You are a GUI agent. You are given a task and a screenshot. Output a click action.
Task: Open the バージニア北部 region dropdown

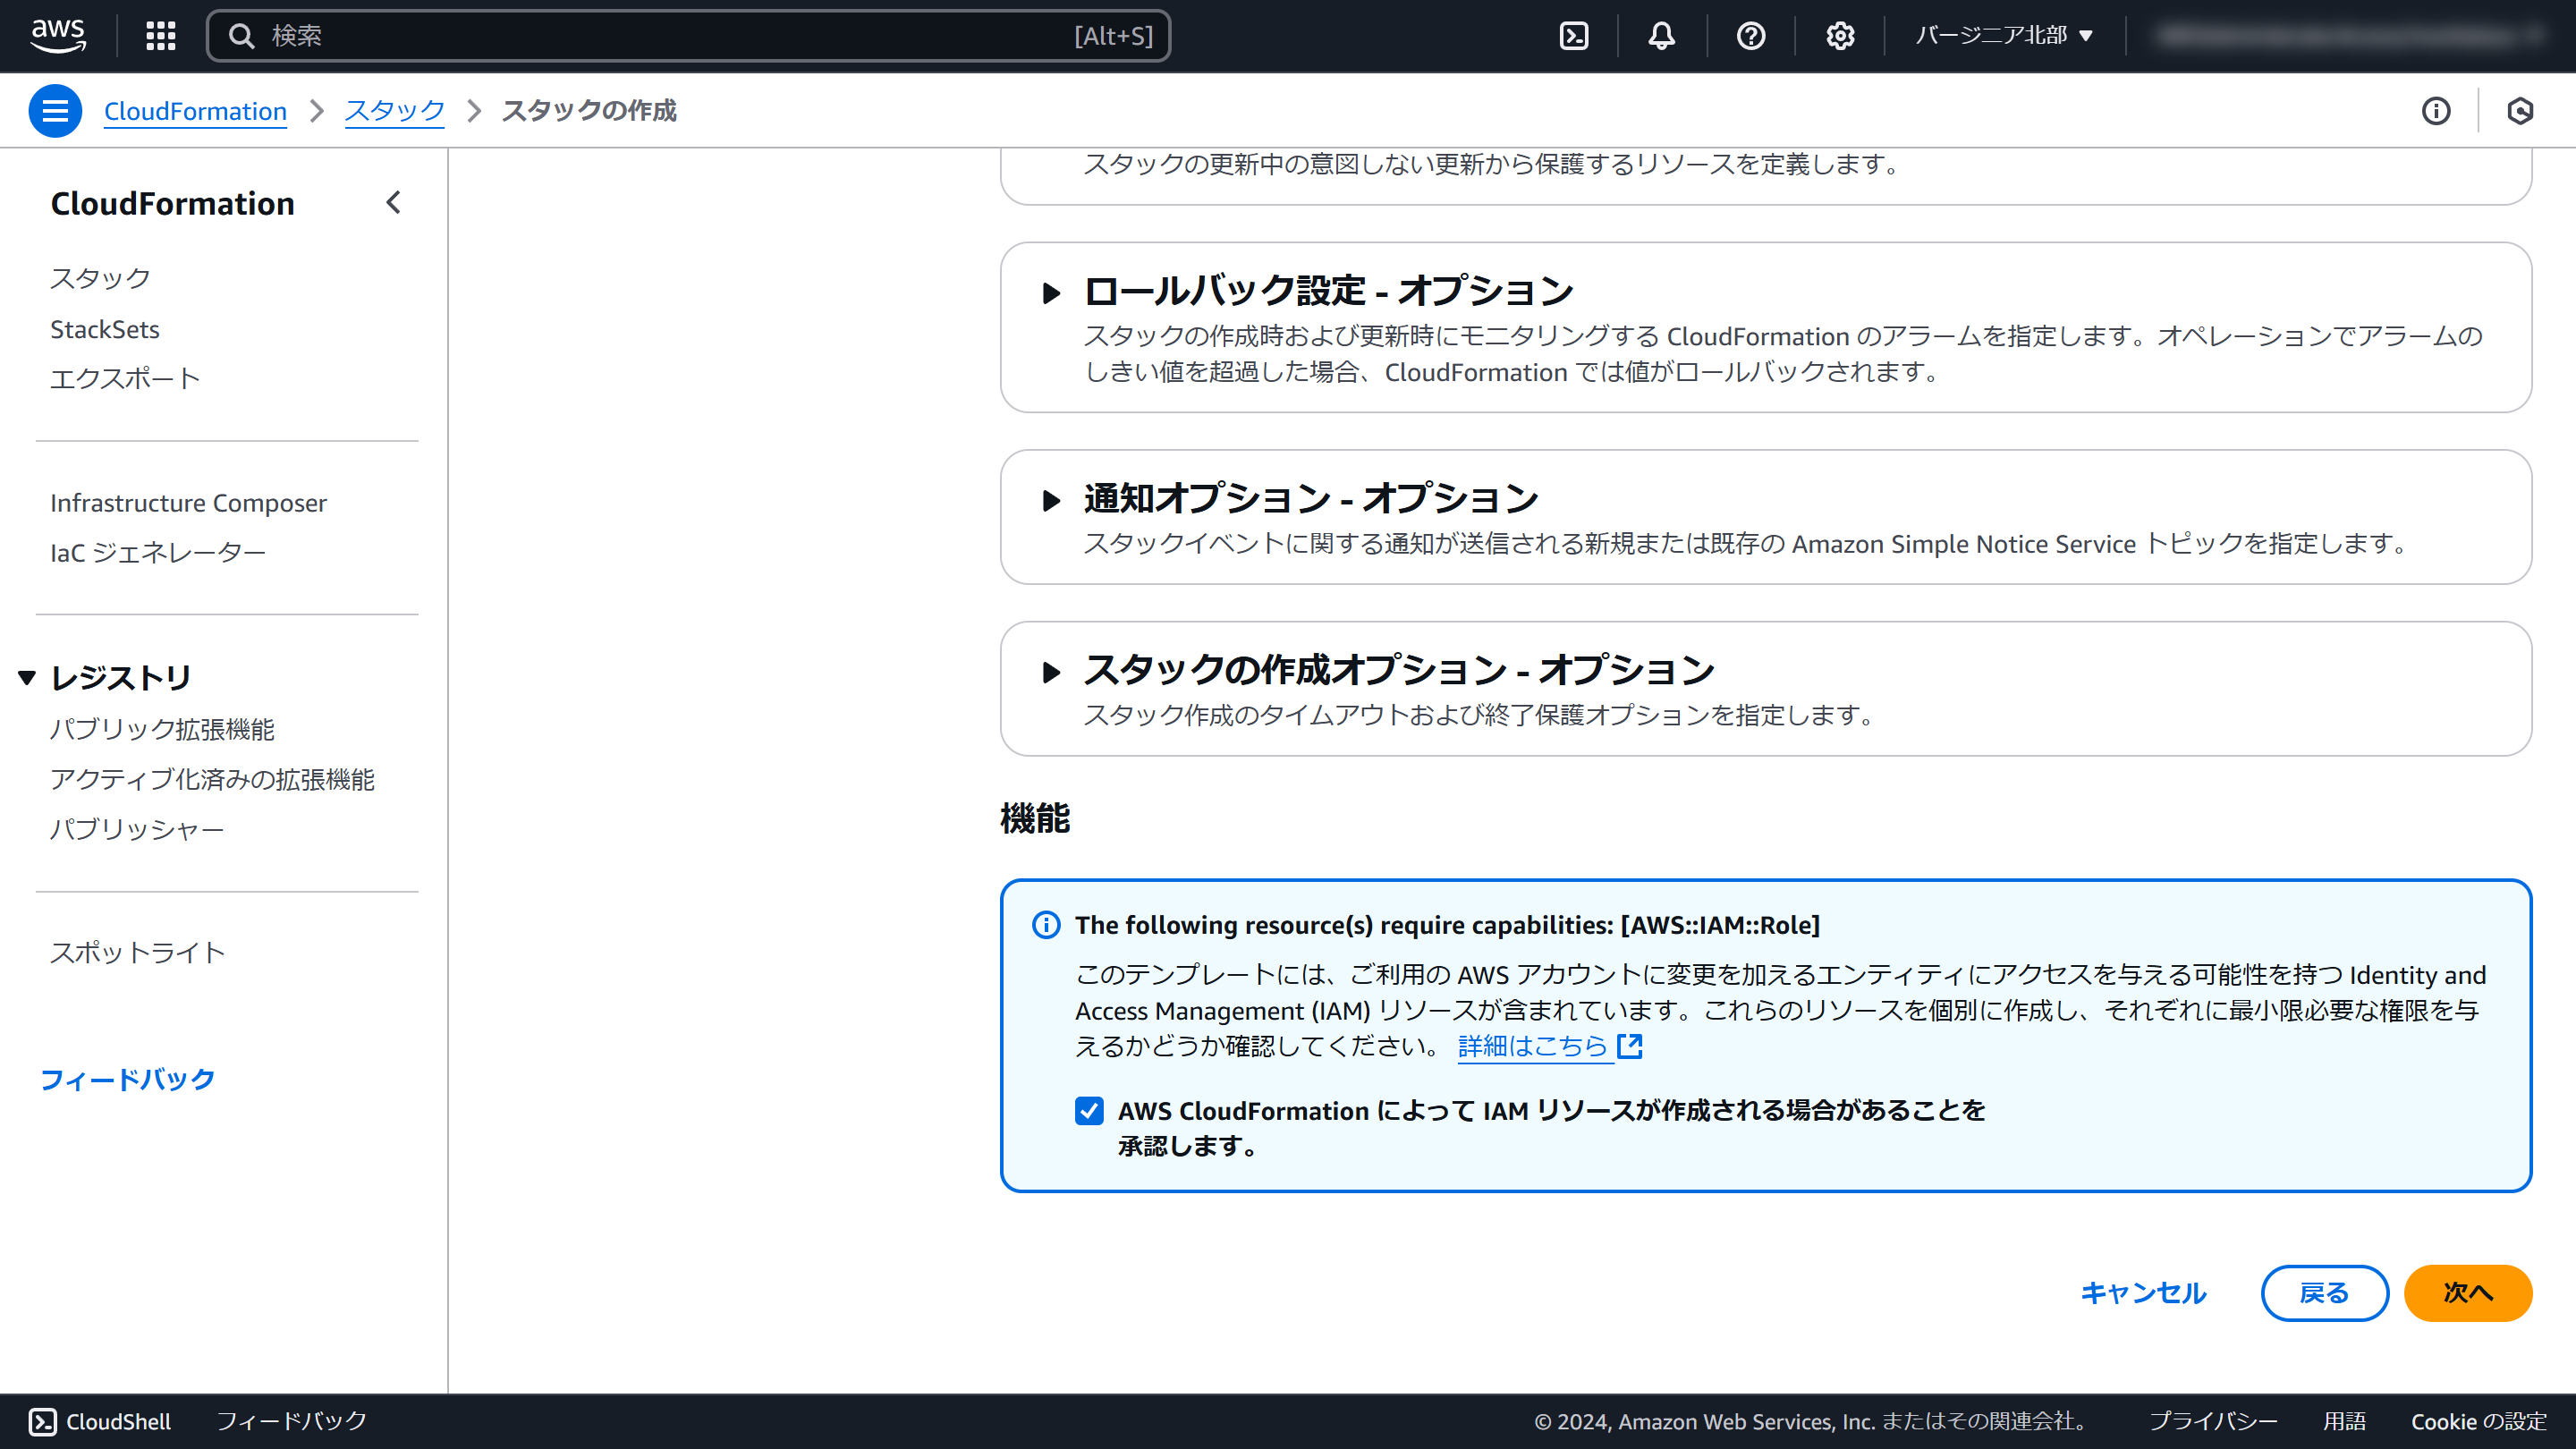coord(2003,36)
